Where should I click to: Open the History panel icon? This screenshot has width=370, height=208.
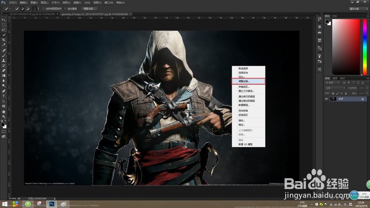coord(320,19)
